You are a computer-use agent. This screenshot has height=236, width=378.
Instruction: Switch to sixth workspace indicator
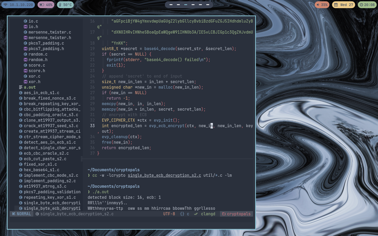pos(208,5)
